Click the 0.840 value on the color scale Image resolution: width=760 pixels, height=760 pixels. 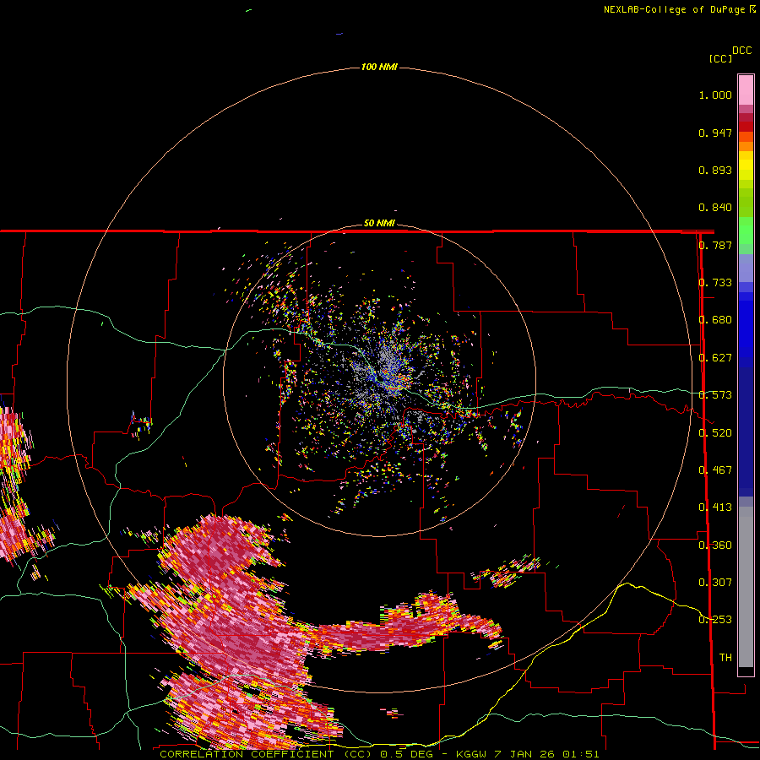point(715,208)
